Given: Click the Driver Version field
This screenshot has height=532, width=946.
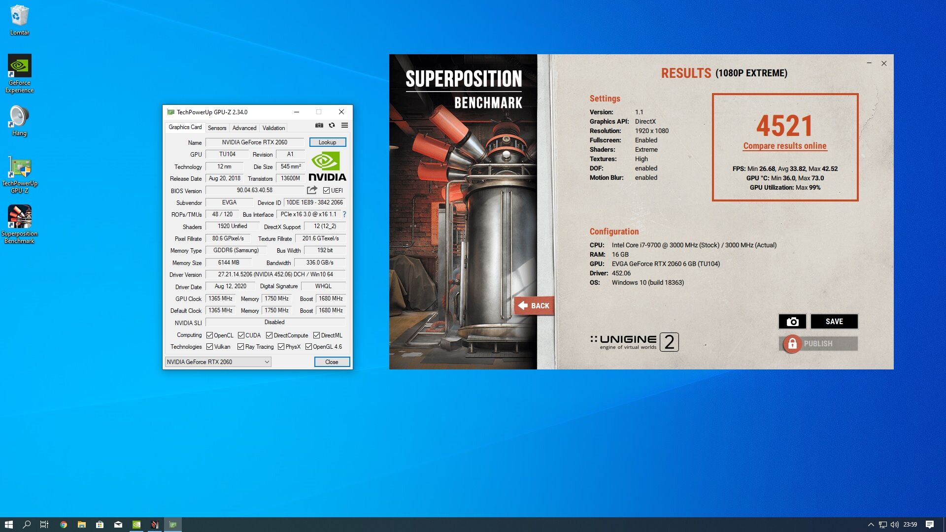Looking at the screenshot, I should 275,274.
